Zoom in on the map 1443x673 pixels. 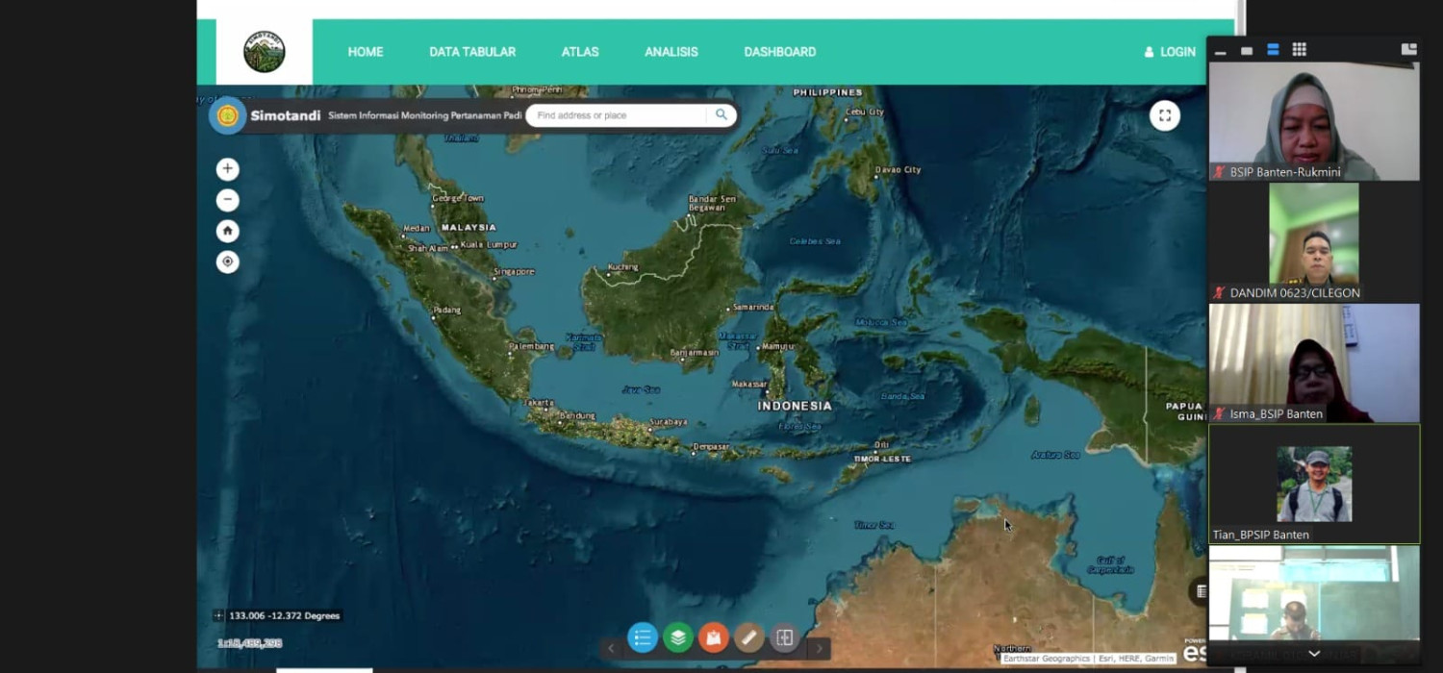click(227, 169)
